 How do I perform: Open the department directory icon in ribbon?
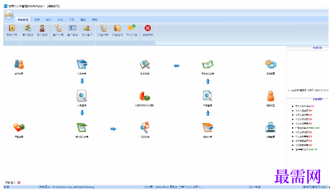28,30
